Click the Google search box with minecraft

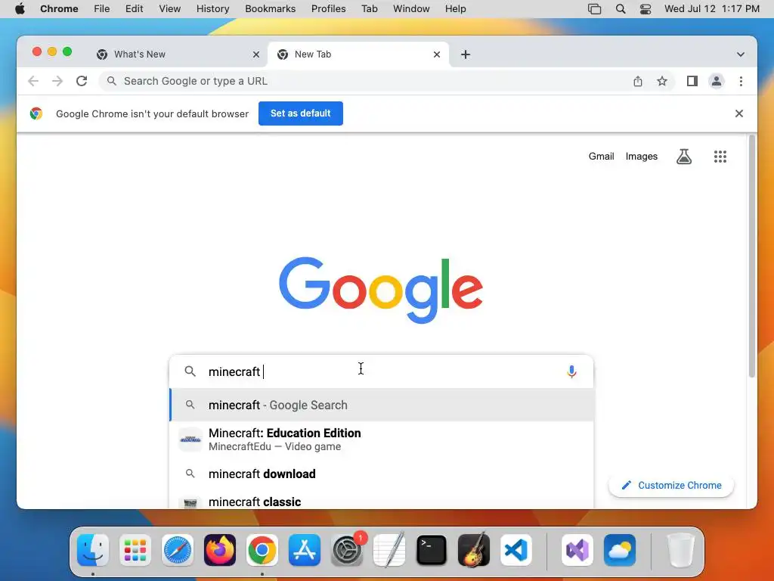click(x=381, y=371)
